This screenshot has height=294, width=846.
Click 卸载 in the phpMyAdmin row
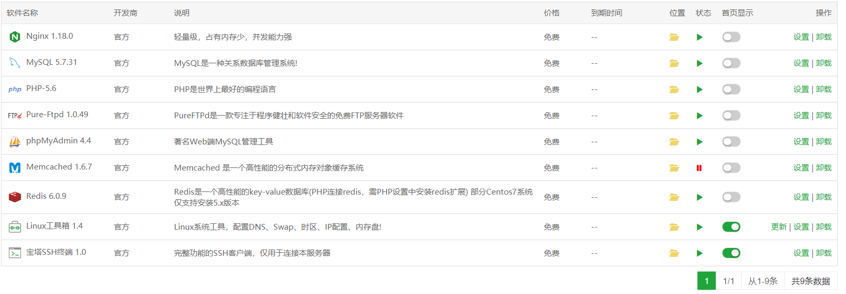[x=824, y=142]
